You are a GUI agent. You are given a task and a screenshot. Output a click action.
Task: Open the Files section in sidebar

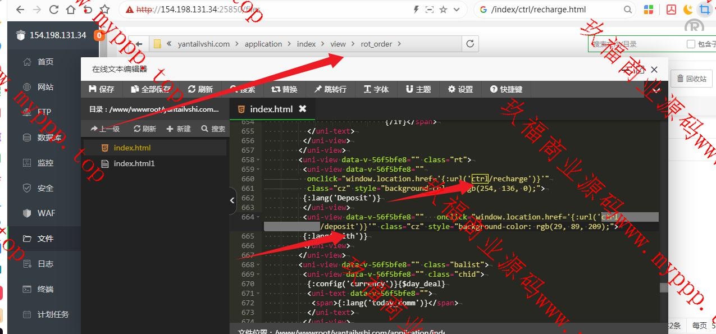pyautogui.click(x=45, y=239)
